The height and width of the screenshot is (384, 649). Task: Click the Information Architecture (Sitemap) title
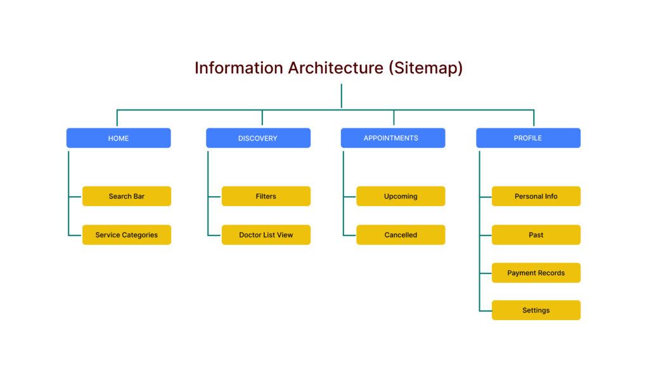coord(328,68)
